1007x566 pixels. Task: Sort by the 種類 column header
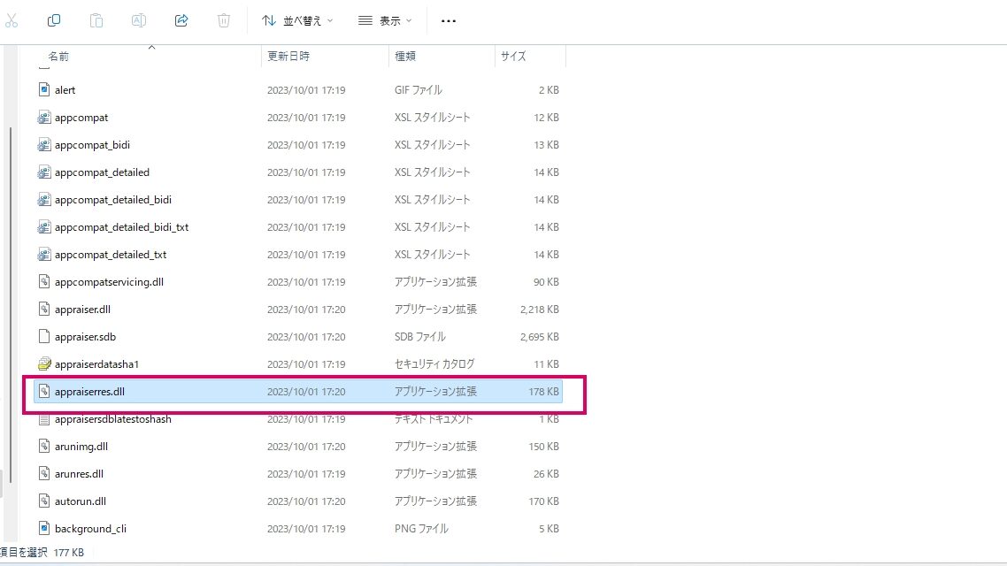pyautogui.click(x=404, y=57)
